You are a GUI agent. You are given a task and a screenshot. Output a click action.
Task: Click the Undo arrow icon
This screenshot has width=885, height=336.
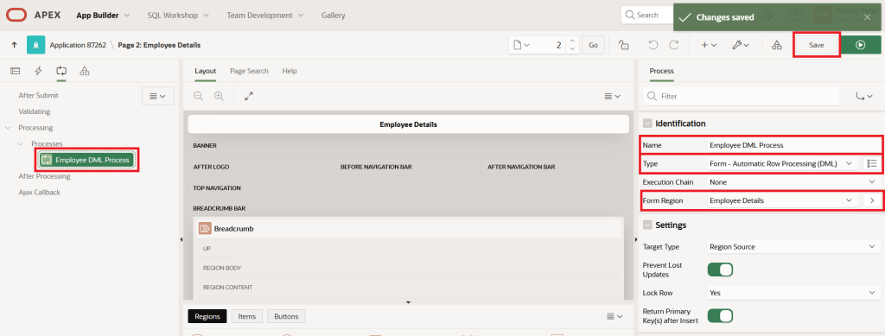[x=653, y=45]
